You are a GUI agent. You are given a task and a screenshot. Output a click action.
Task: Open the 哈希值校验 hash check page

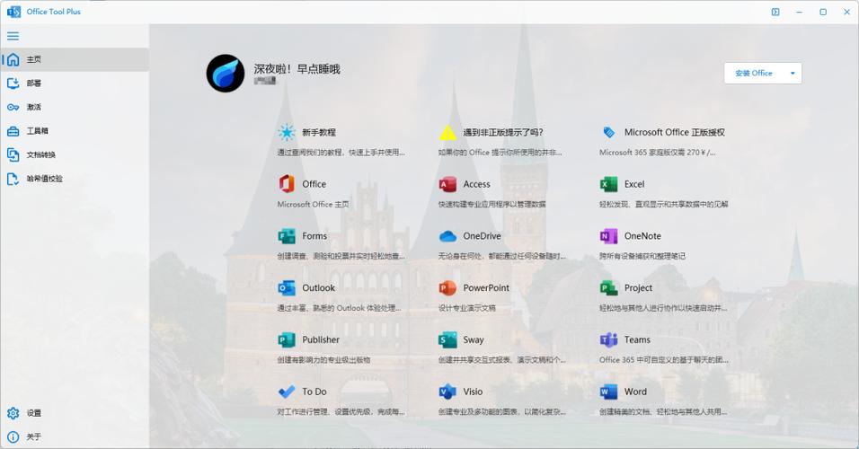tap(75, 179)
